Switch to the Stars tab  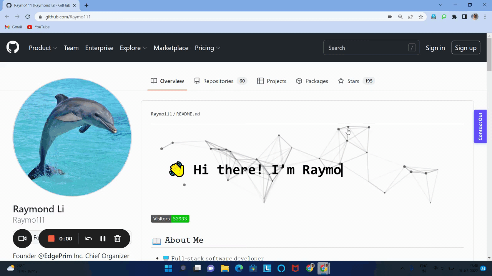(356, 81)
